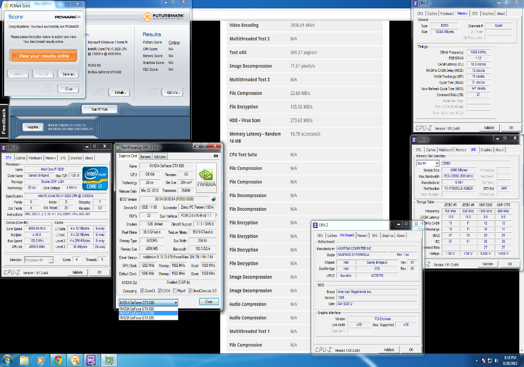Screen dimensions: 524x367
Task: Open the Processor #1 selection dropdown
Action: point(39,260)
